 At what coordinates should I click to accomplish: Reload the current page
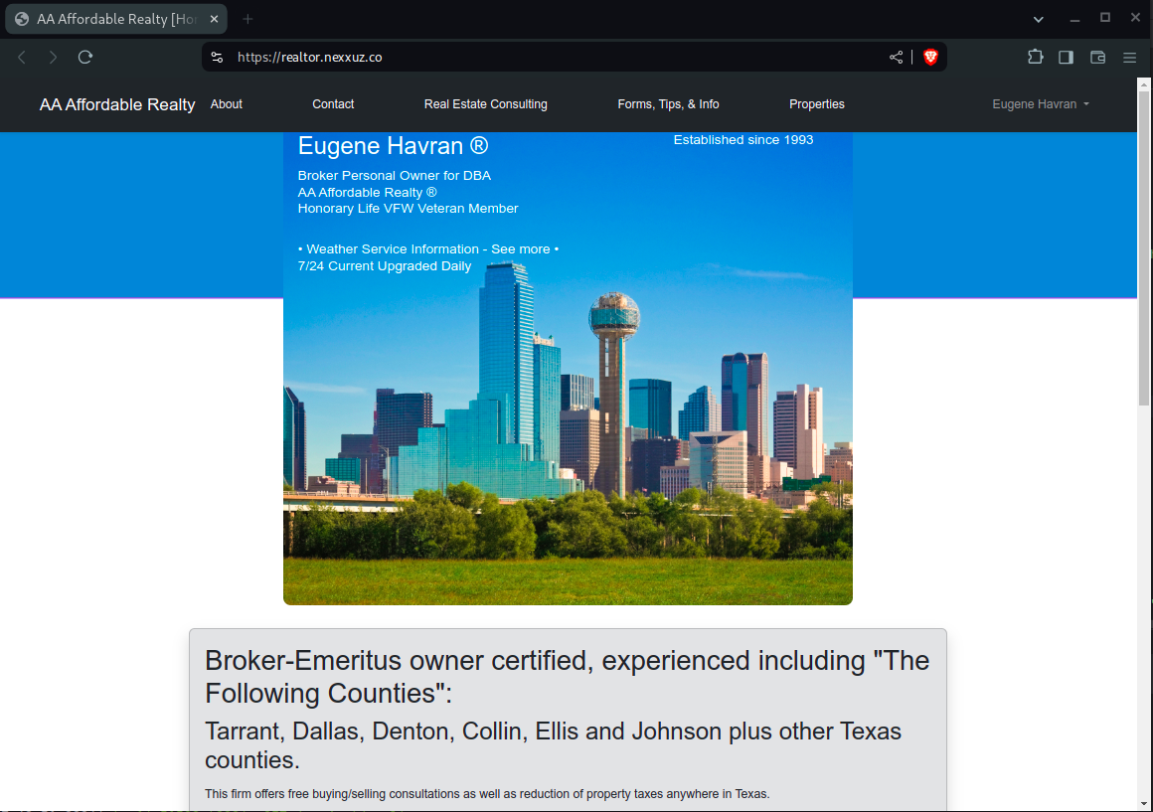[85, 58]
